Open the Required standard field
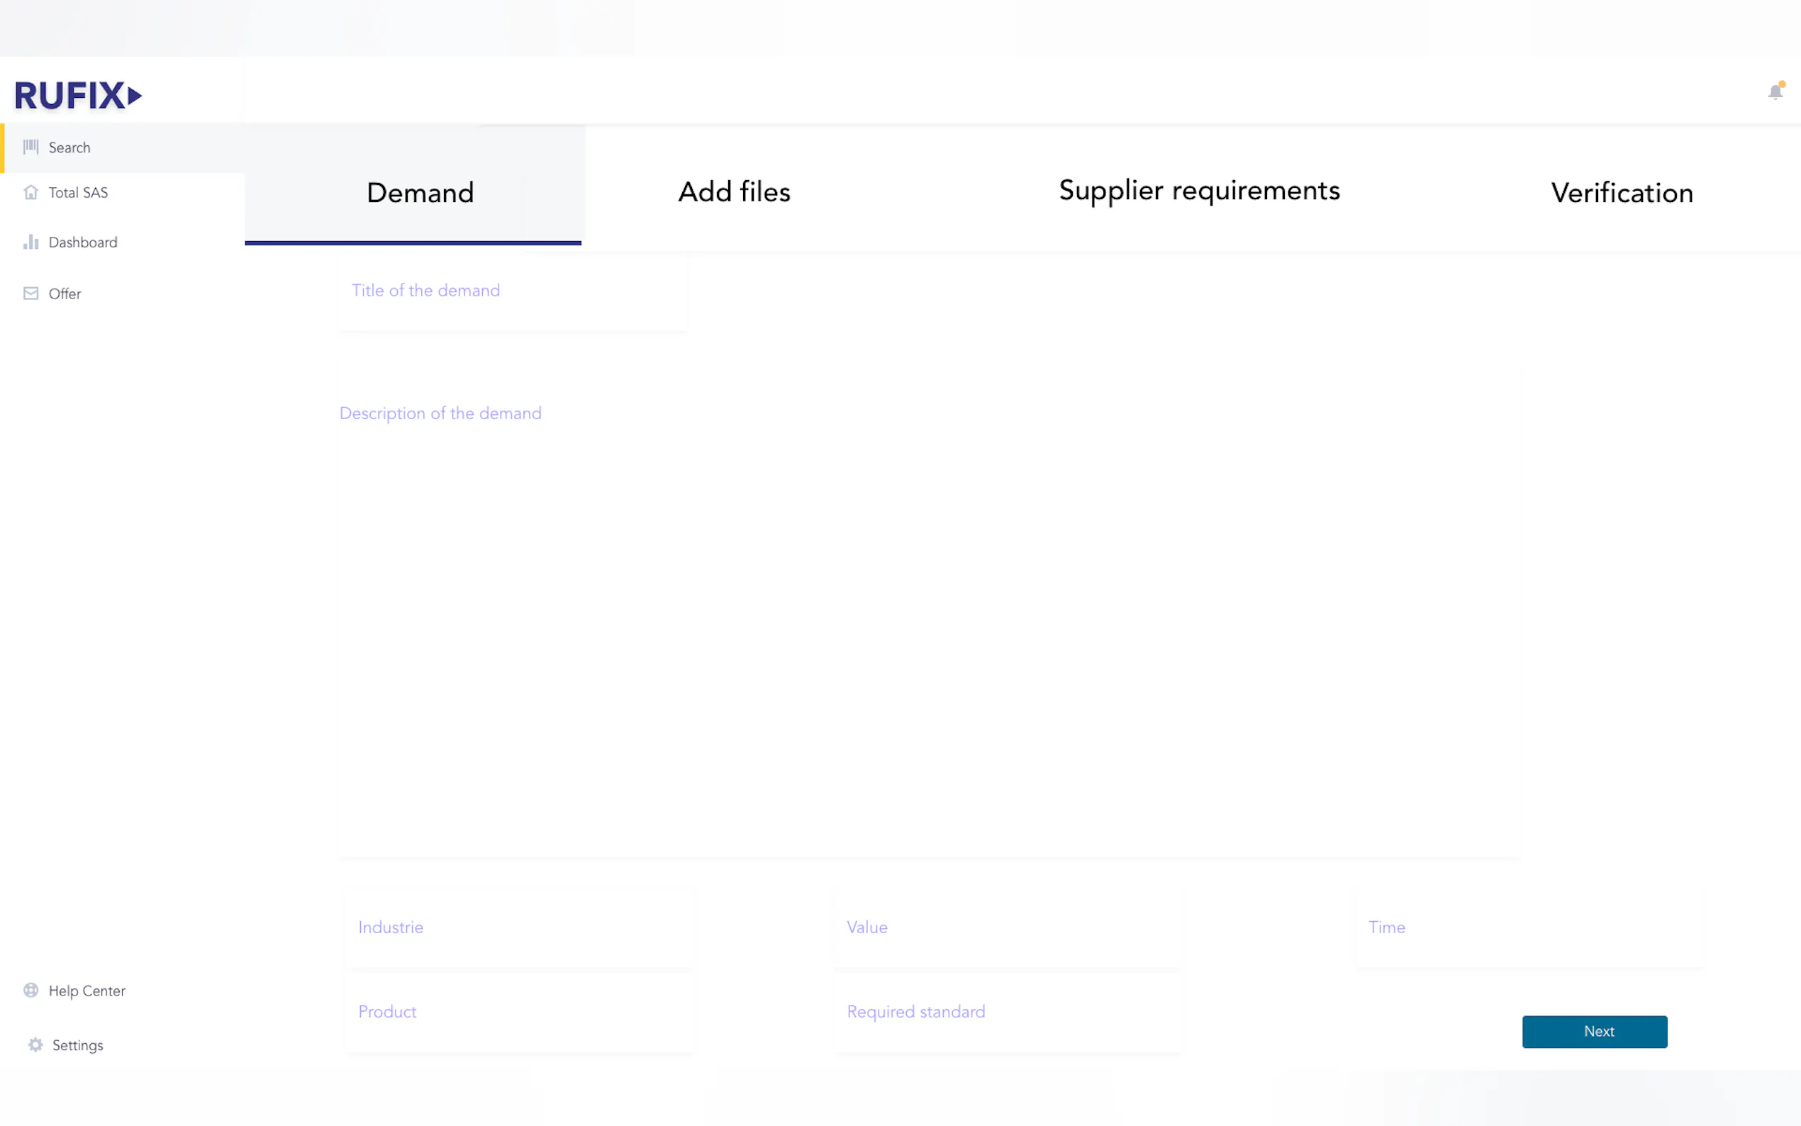The height and width of the screenshot is (1126, 1801). 1007,1011
